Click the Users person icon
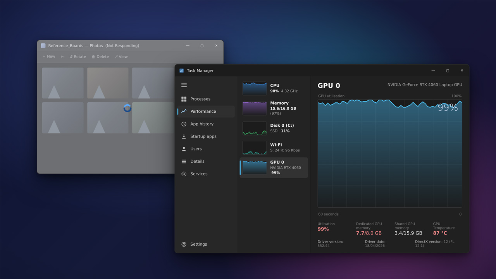 coord(184,149)
